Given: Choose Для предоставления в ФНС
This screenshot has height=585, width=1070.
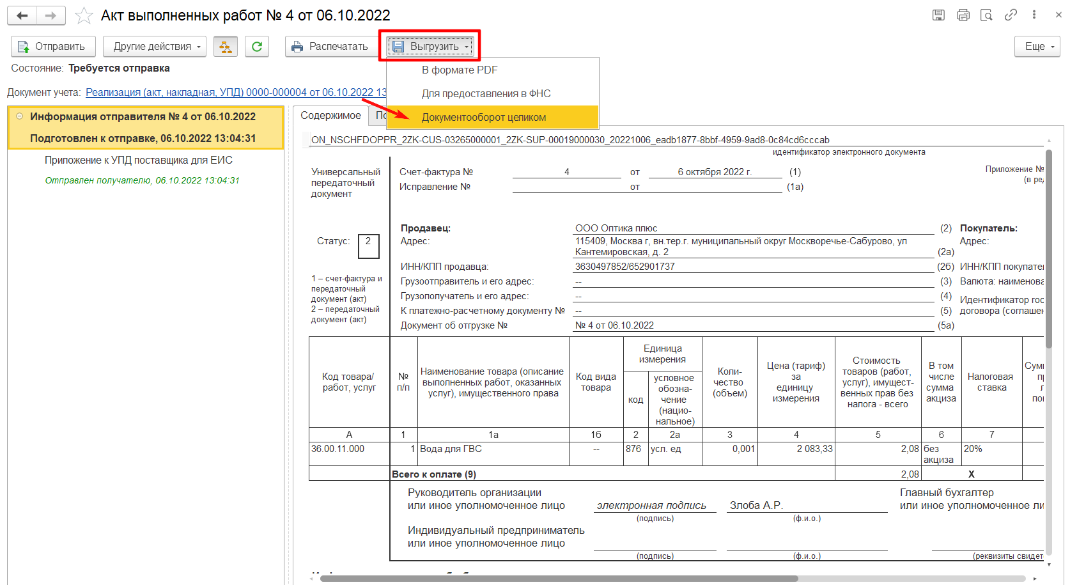Looking at the screenshot, I should coord(493,93).
